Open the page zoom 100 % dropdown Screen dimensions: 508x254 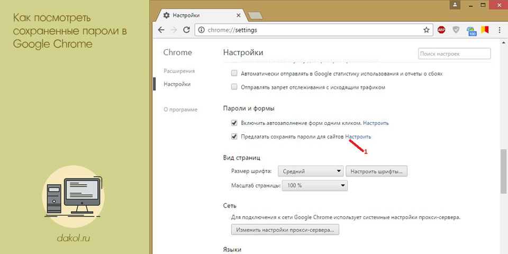click(x=314, y=186)
